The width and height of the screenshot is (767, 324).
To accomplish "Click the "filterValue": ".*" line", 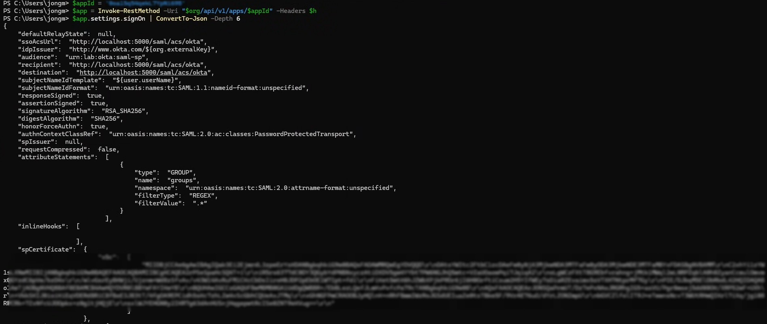I will coord(171,203).
